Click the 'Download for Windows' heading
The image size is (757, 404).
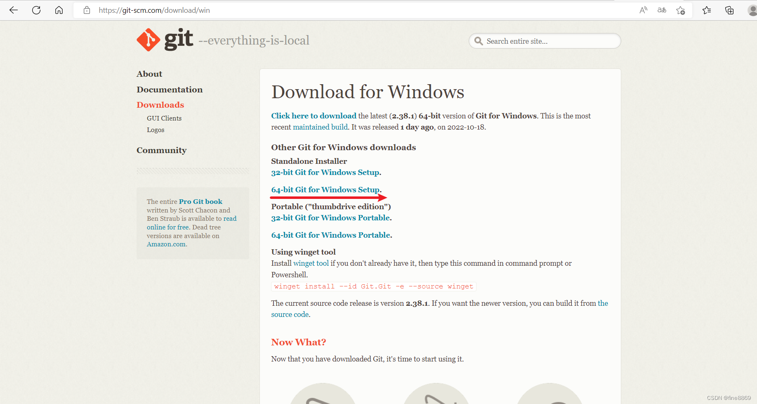368,92
